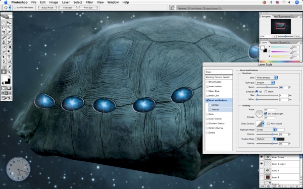Select the Zoom tool
Screen dimensions: 303x189
(9, 72)
